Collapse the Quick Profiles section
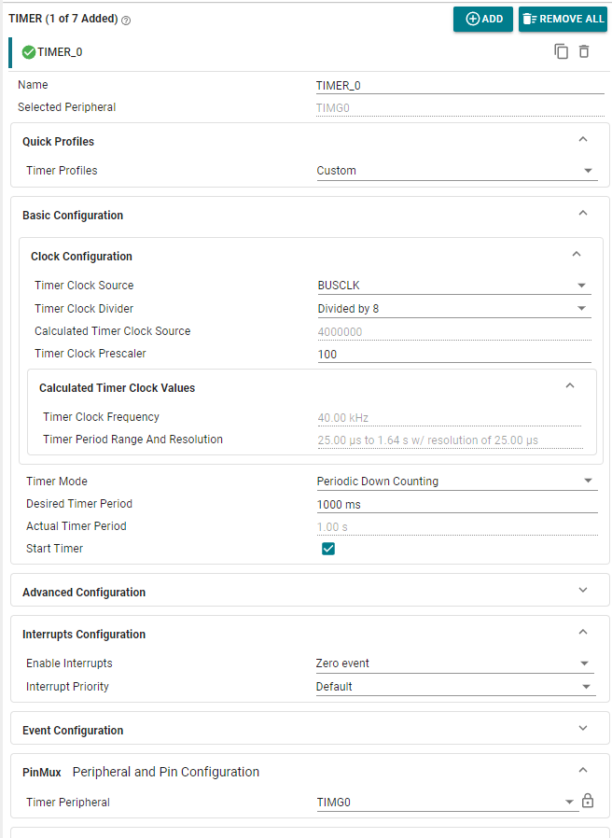612x838 pixels. point(583,139)
